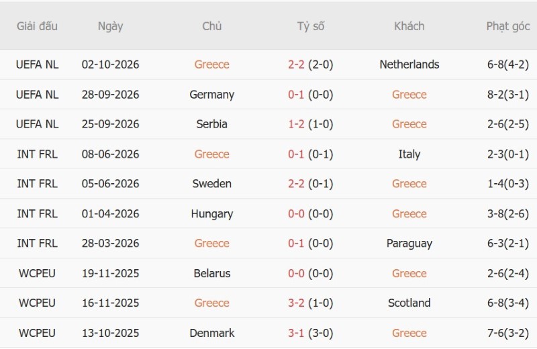Image resolution: width=537 pixels, height=349 pixels.
Task: Click the Tỷ số column header
Action: [311, 26]
